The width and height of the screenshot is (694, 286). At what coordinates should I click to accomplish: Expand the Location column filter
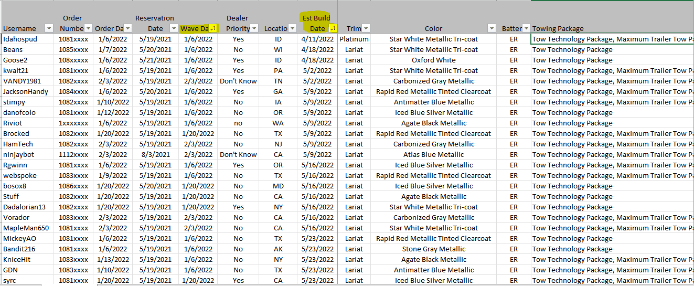(292, 28)
